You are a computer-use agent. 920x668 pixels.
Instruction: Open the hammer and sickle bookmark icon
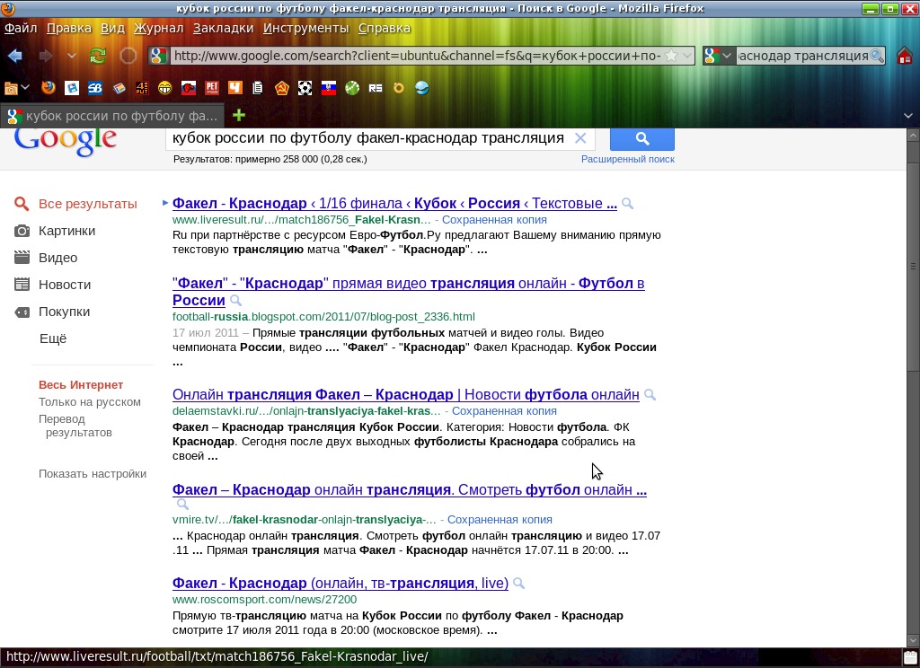click(x=281, y=88)
